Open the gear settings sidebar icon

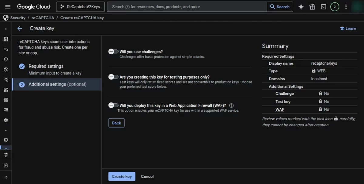(6, 120)
